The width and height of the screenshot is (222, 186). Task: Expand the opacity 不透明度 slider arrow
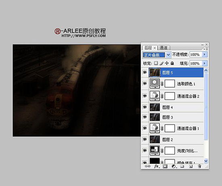pos(205,55)
